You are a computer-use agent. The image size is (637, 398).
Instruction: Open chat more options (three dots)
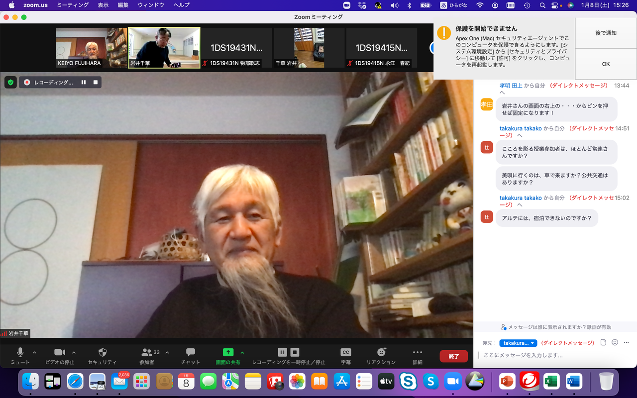click(626, 342)
